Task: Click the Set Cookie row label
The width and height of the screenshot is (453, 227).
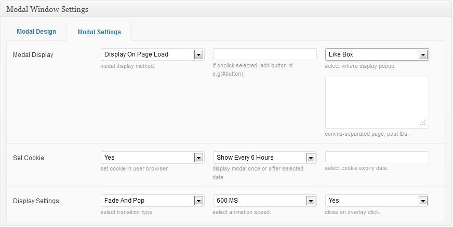Action: [x=29, y=158]
